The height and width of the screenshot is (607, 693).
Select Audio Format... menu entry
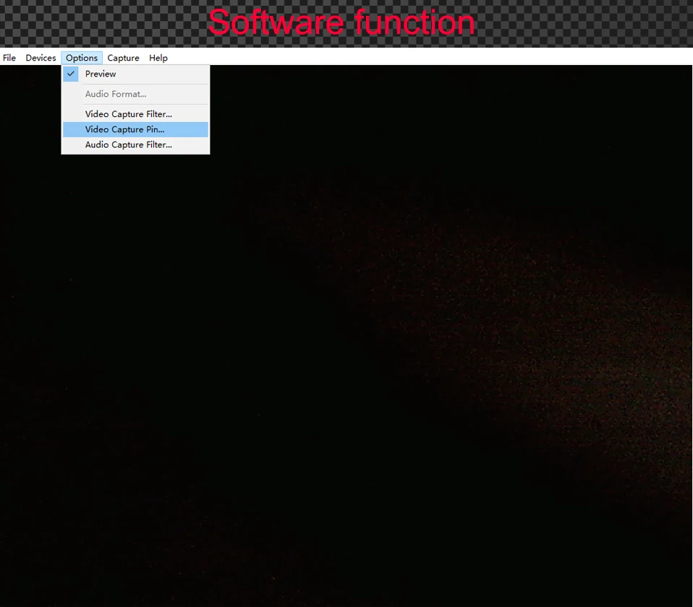(135, 94)
